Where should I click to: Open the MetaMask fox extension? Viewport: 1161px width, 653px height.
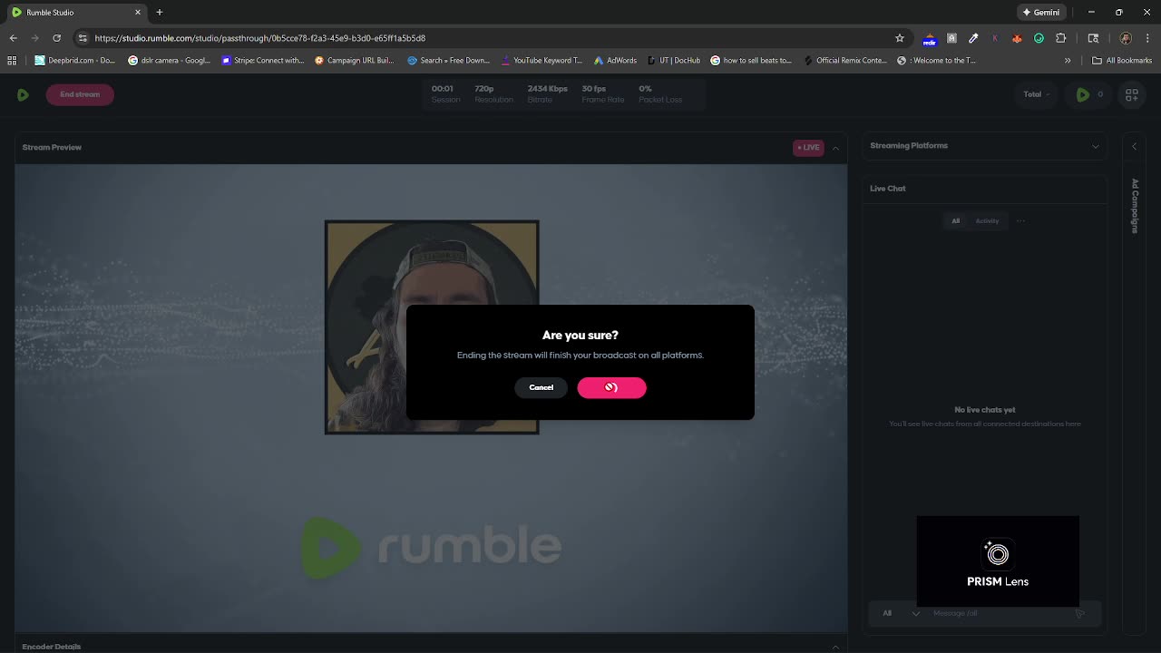1017,38
